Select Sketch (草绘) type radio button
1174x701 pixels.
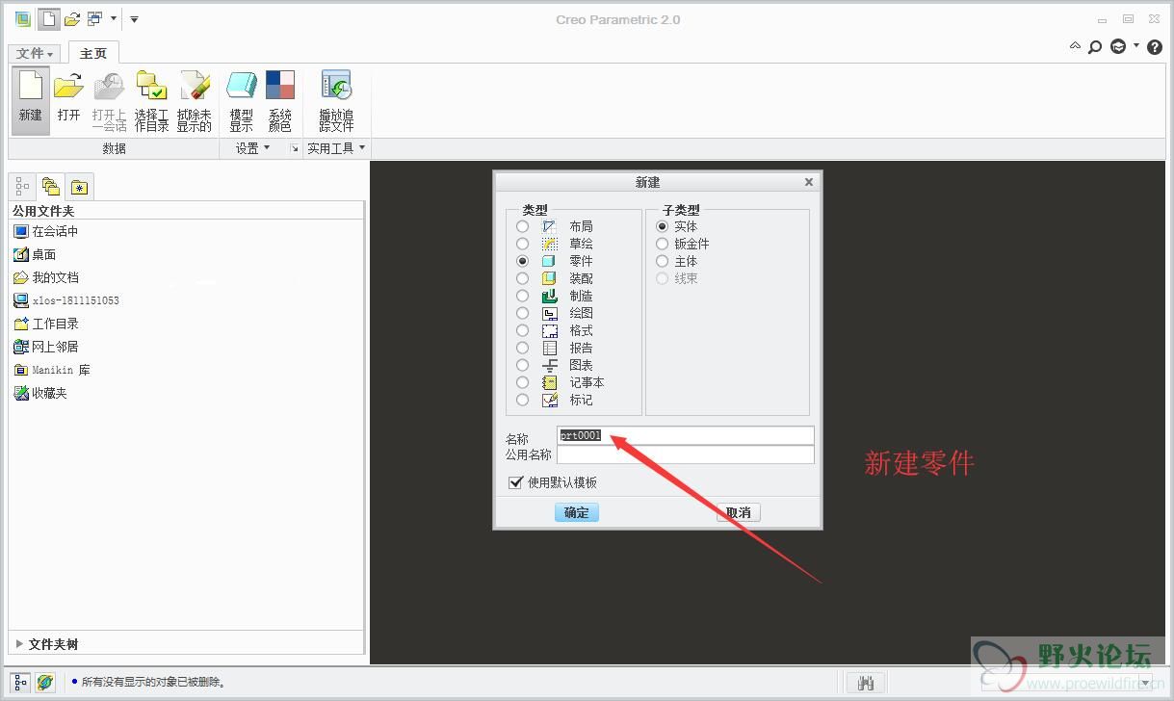pyautogui.click(x=522, y=244)
